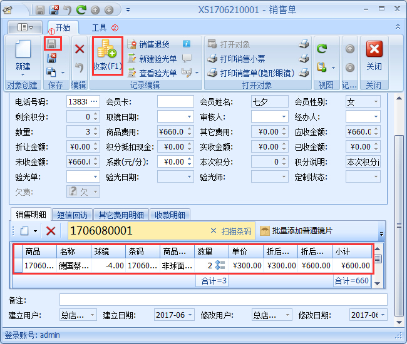Image resolution: width=407 pixels, height=344 pixels.
Task: Click 新建验光单 in the ribbon
Action: pyautogui.click(x=152, y=59)
